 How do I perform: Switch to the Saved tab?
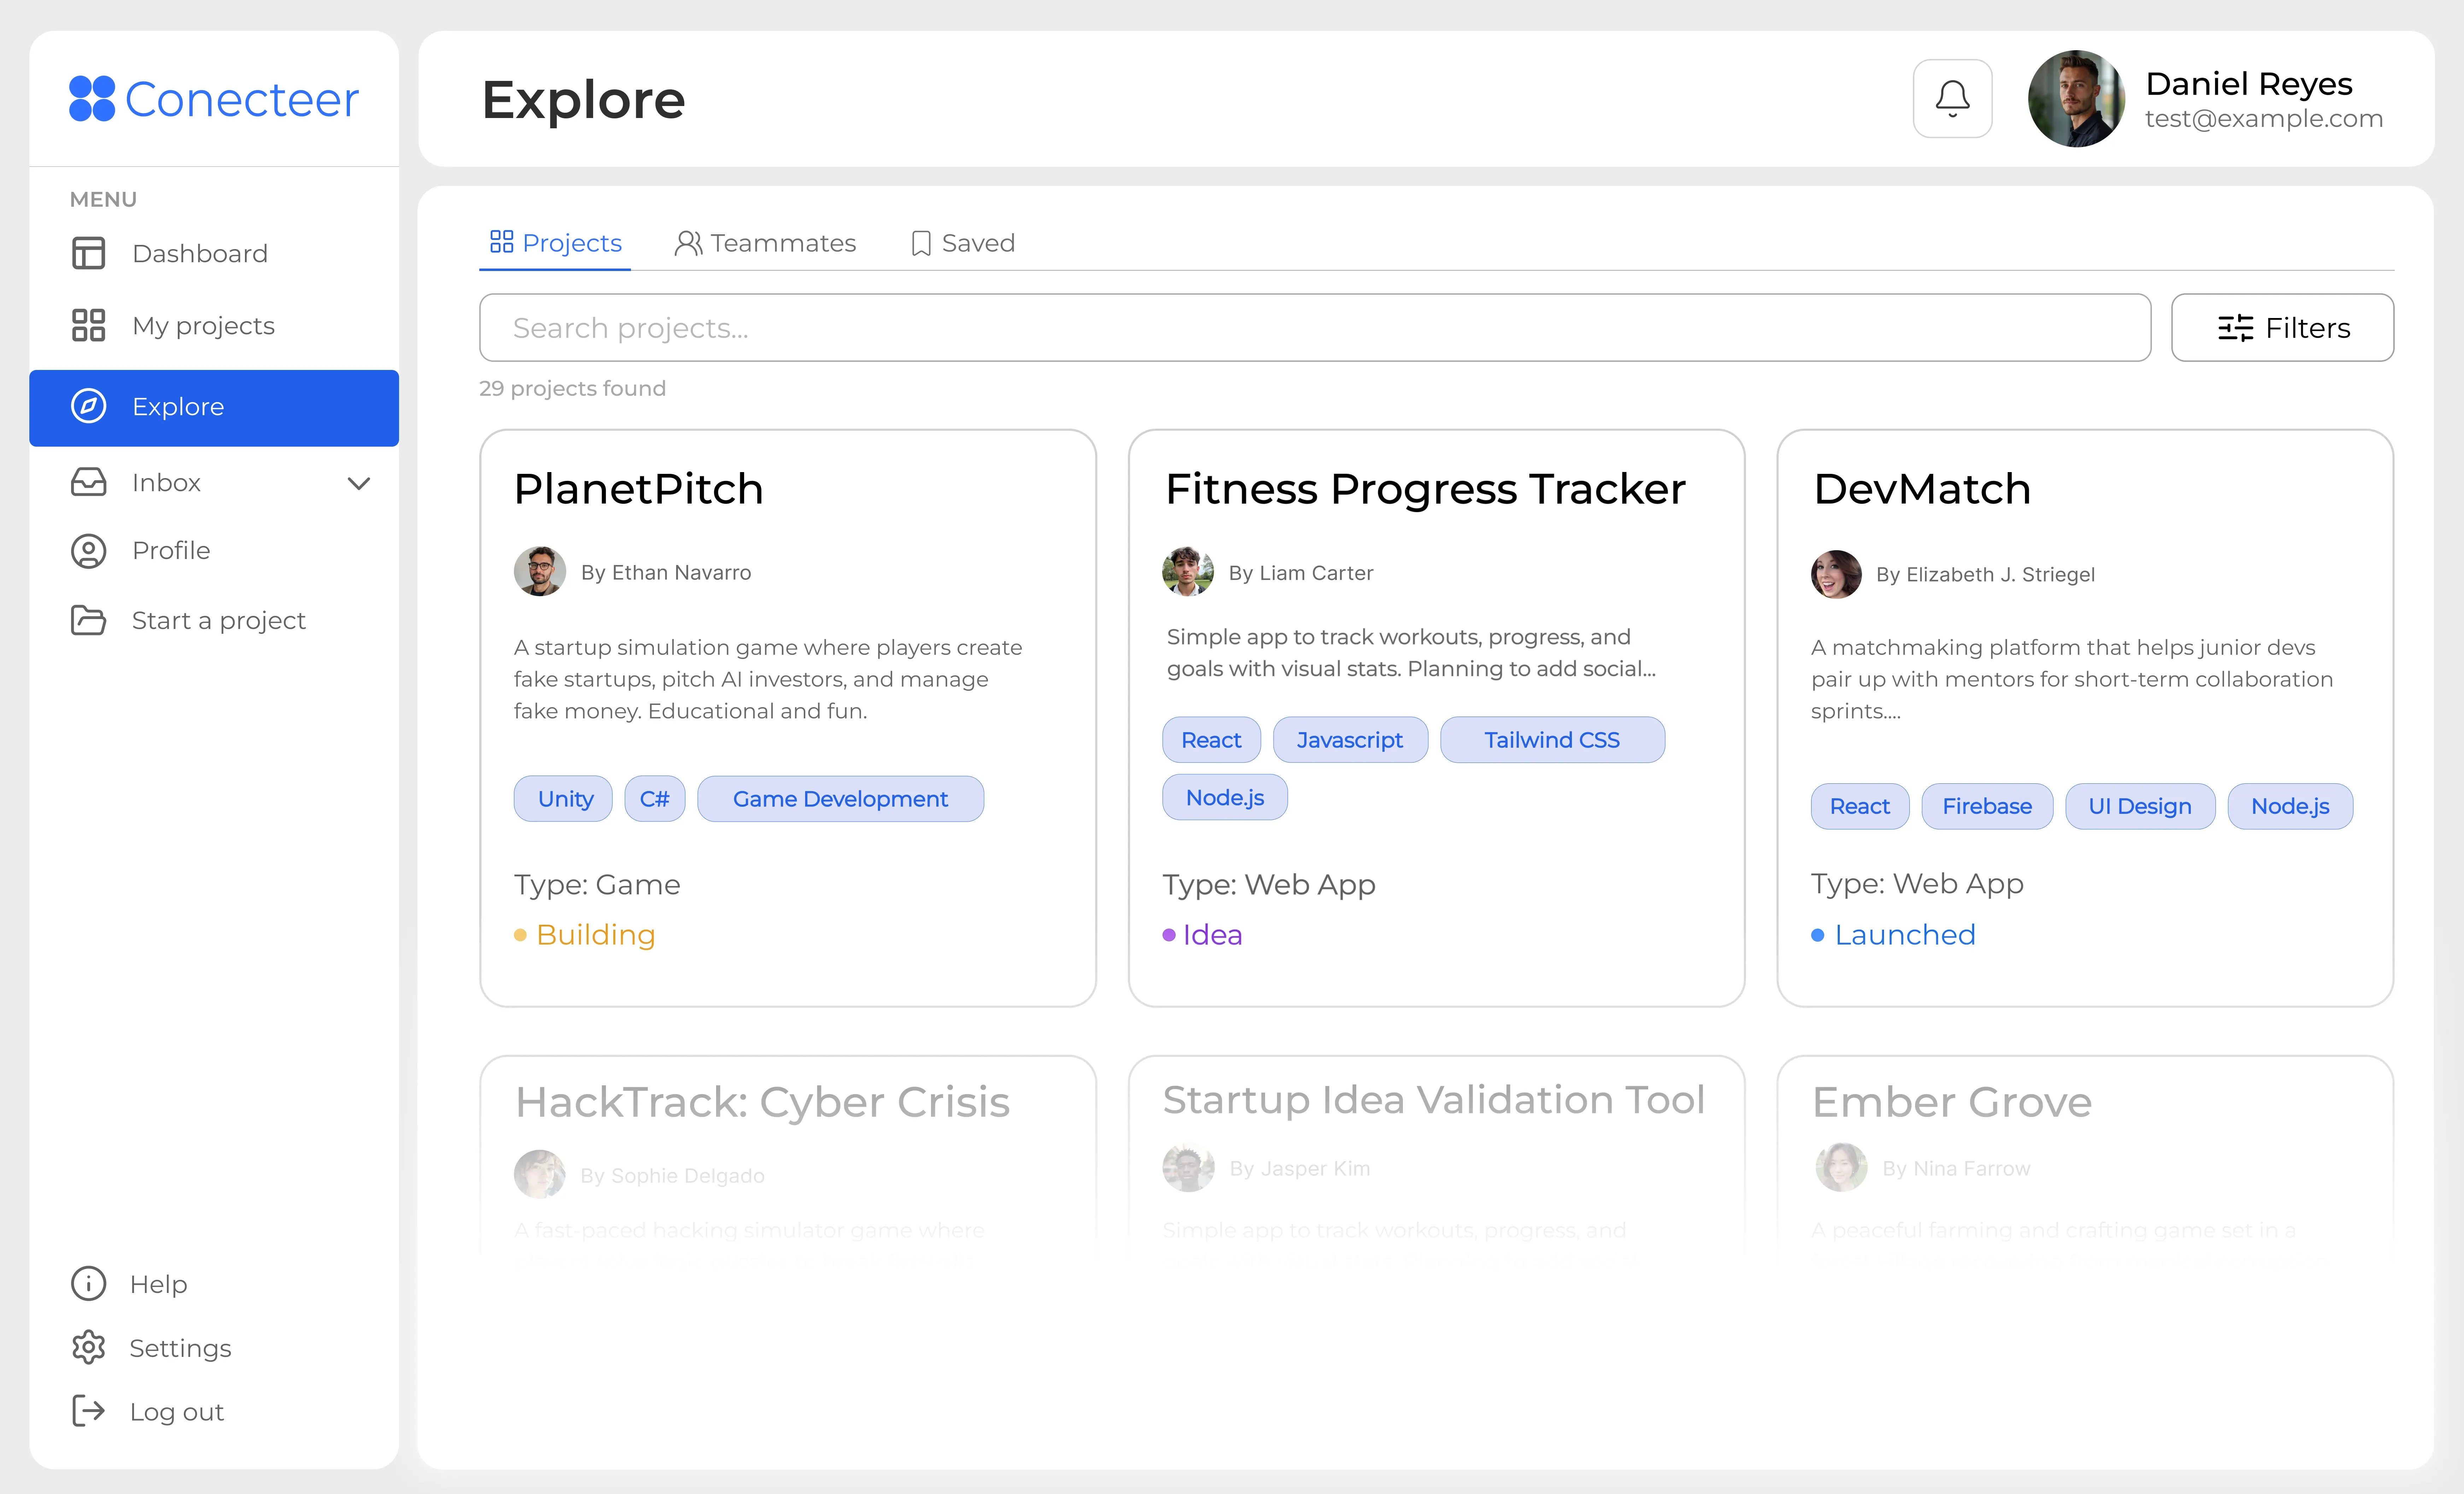pos(963,243)
